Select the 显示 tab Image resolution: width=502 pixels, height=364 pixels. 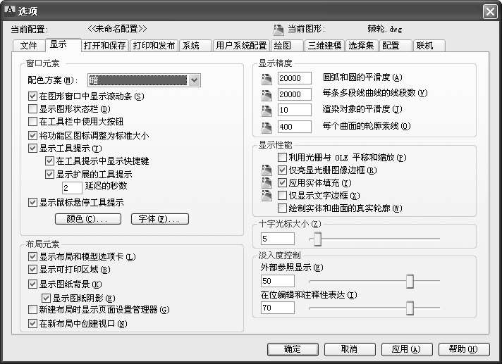[x=63, y=45]
